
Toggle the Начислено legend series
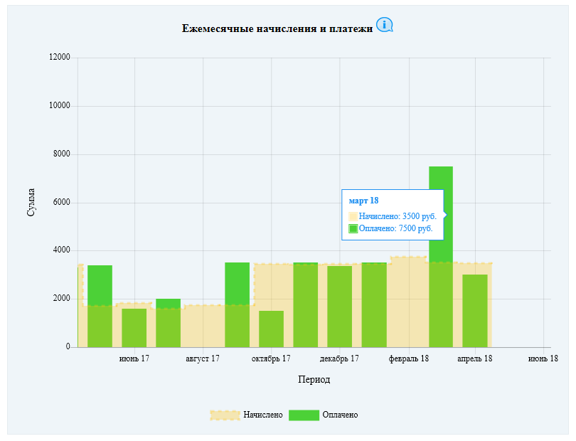click(x=247, y=415)
